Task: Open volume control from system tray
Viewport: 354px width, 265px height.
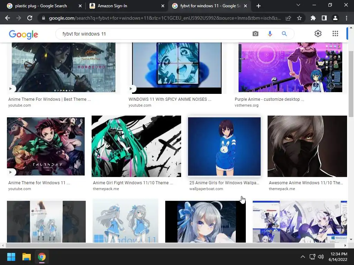Action: click(x=320, y=257)
